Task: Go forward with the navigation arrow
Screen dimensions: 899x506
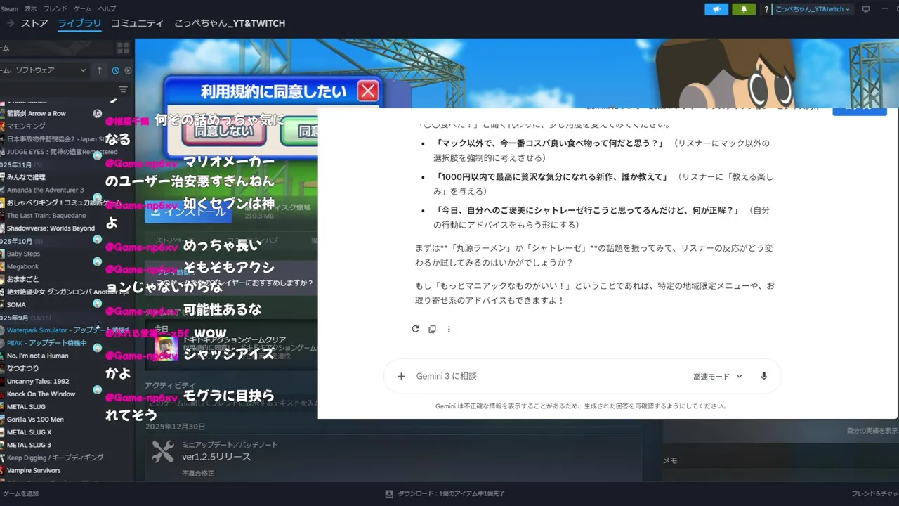Action: point(11,23)
